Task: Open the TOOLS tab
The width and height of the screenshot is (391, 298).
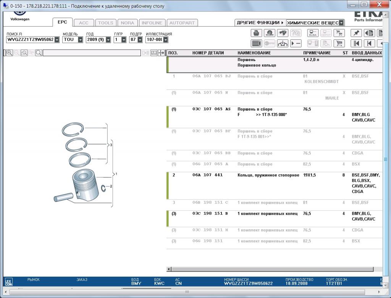Action: [x=105, y=23]
